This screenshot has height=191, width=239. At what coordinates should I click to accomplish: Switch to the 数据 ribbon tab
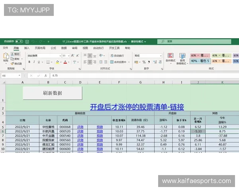(x=64, y=48)
